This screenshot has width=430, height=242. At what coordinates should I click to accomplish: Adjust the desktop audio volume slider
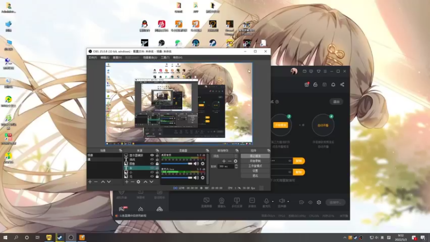click(177, 163)
